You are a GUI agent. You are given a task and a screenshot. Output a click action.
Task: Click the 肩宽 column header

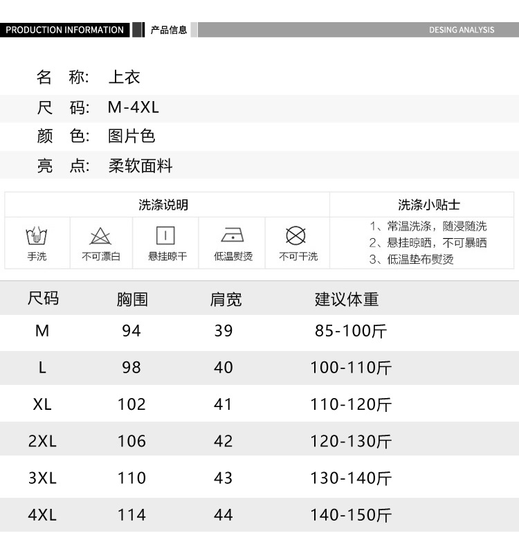click(226, 299)
